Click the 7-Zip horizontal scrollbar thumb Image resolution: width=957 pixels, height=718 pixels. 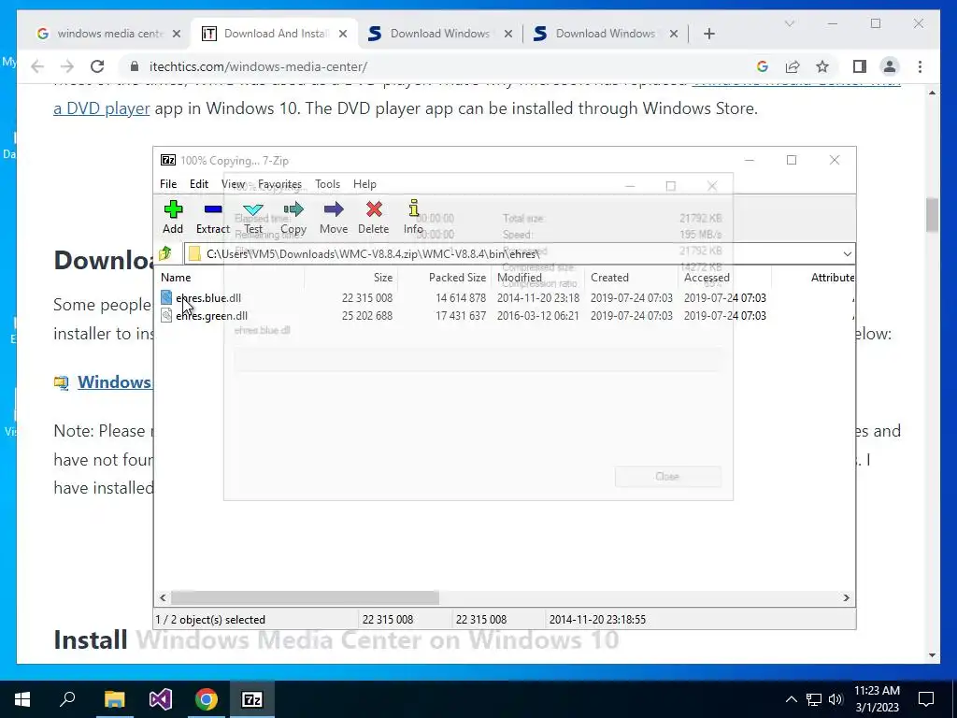click(305, 597)
